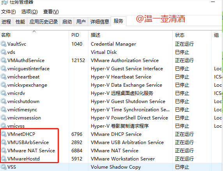
Task: Click the VSS service gear icon
Action: (4, 167)
